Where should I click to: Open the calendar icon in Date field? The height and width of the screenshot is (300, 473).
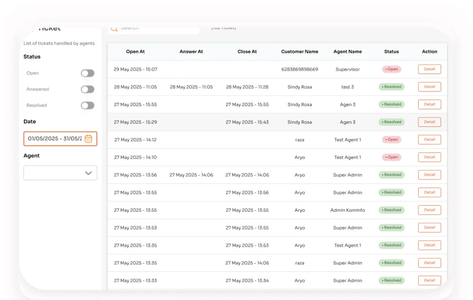tap(88, 139)
